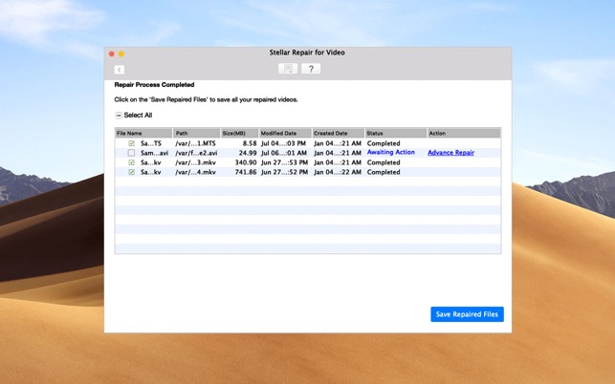Viewport: 615px width, 384px height.
Task: Uncheck the 340.90 MB mkv file checkbox
Action: pos(131,162)
